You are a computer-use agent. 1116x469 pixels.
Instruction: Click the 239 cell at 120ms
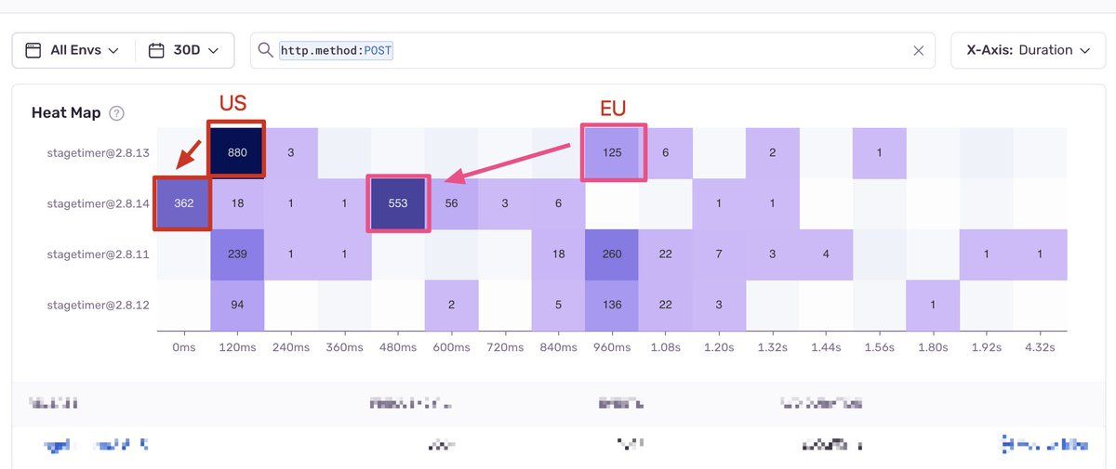click(237, 254)
